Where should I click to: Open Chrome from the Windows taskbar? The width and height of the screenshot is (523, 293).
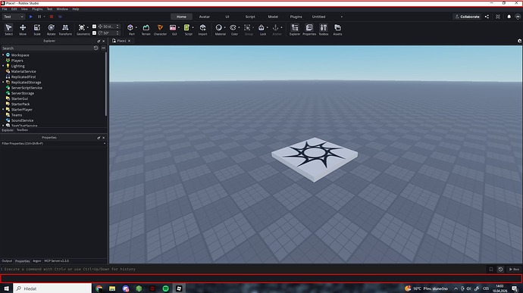(x=99, y=288)
